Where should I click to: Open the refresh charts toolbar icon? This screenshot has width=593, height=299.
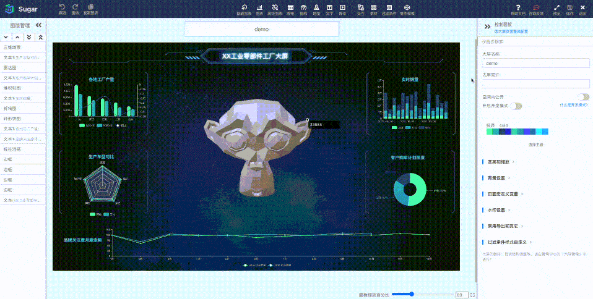click(245, 7)
